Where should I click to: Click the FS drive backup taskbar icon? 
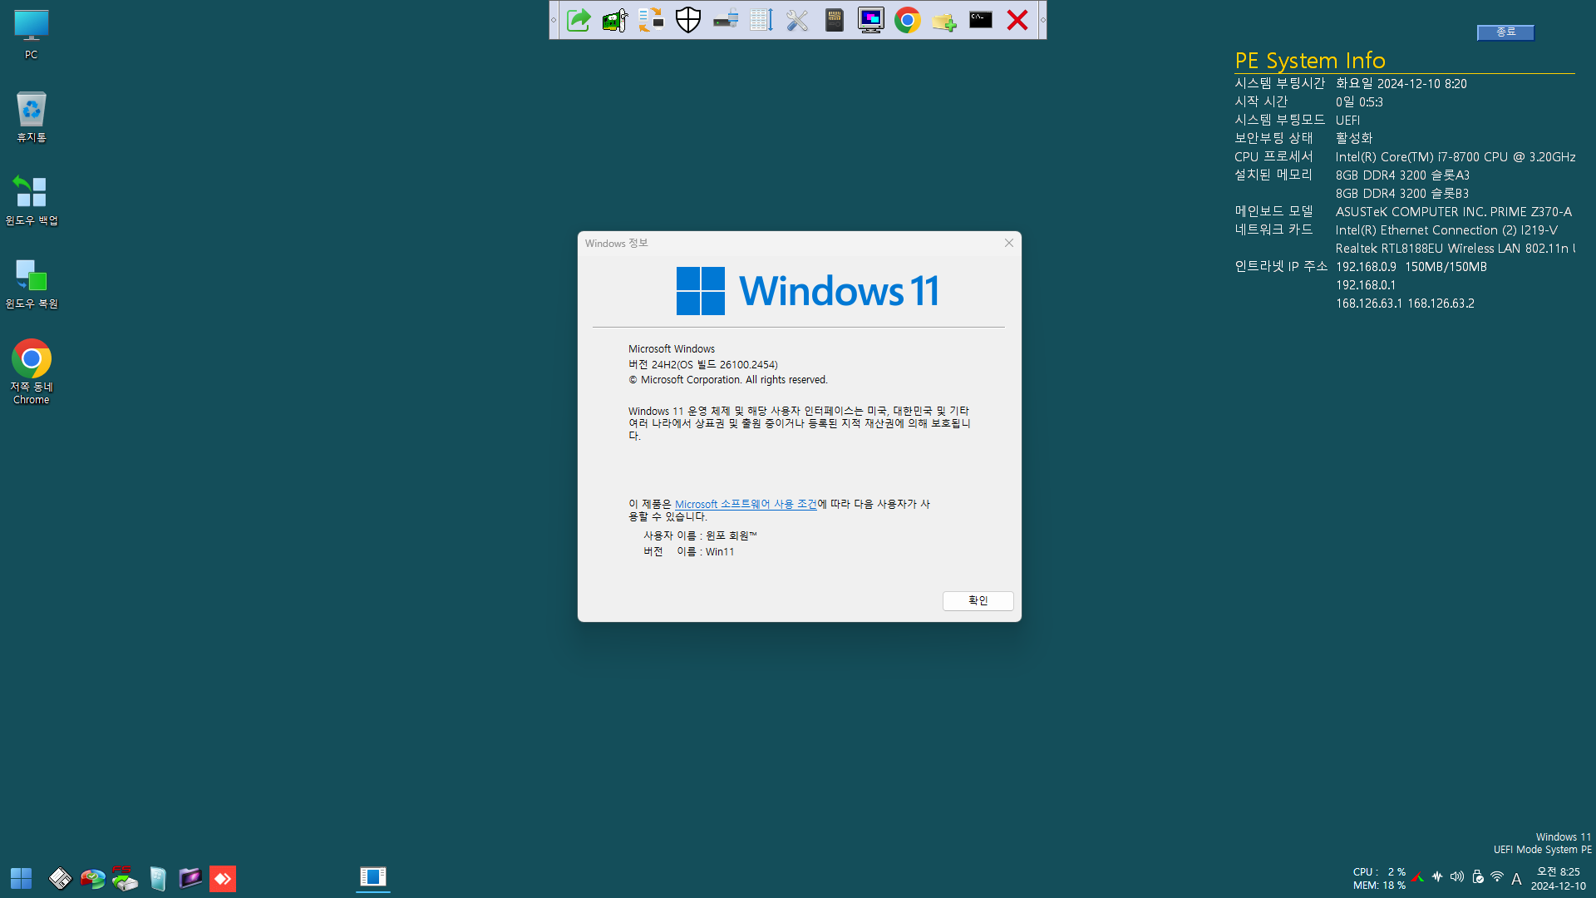tap(125, 878)
